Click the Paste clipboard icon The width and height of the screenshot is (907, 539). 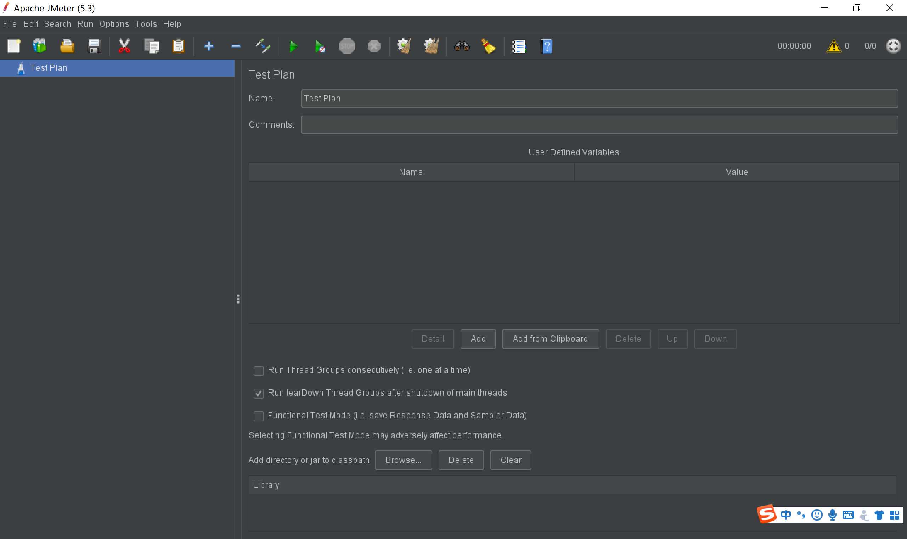pyautogui.click(x=178, y=46)
